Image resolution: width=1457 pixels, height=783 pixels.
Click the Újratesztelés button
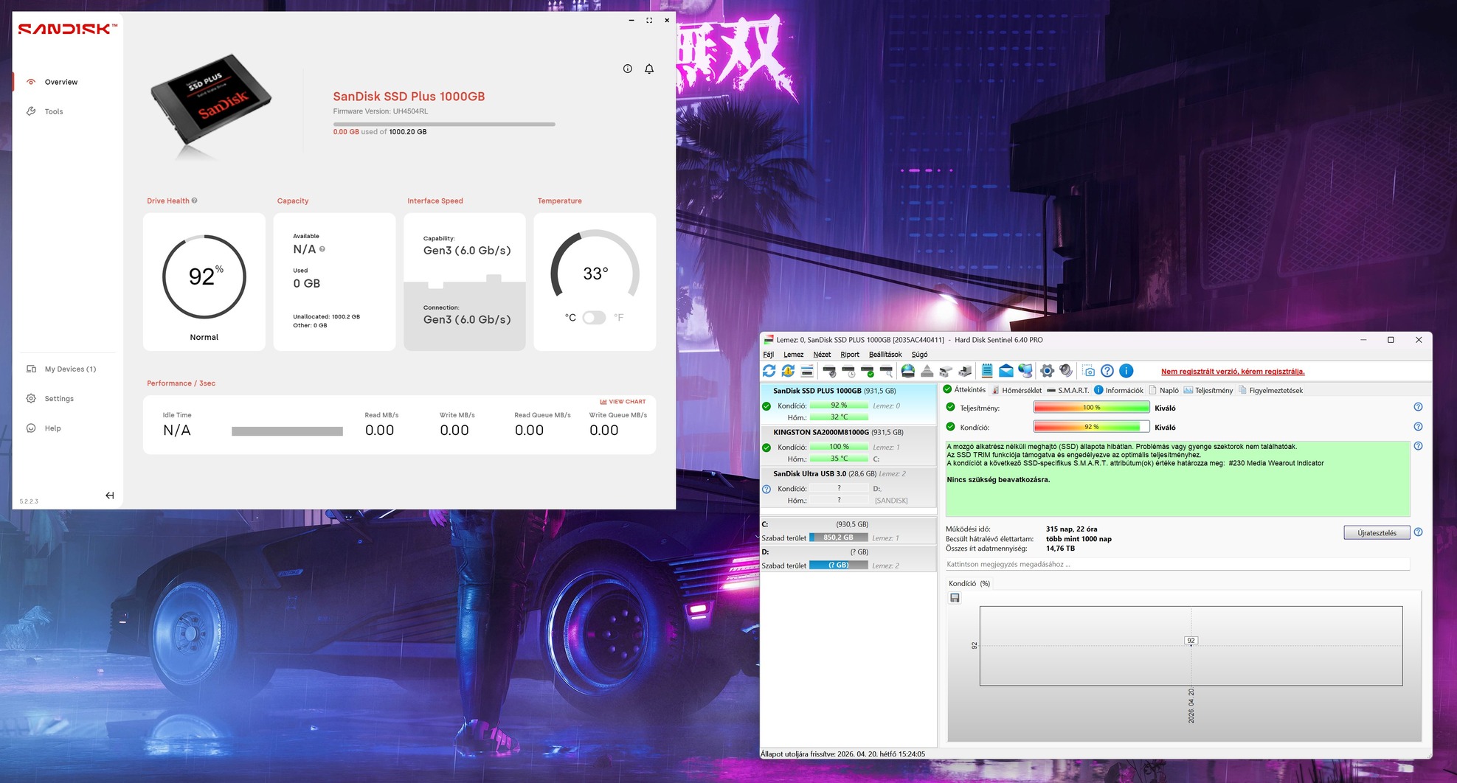pos(1377,533)
